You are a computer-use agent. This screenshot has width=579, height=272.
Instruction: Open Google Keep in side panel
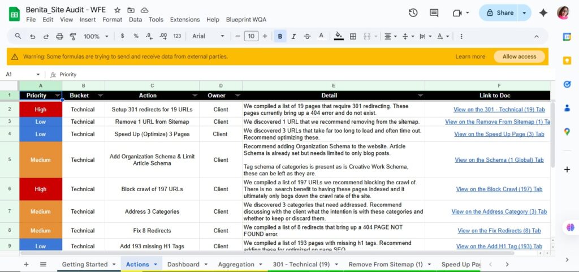(x=567, y=61)
